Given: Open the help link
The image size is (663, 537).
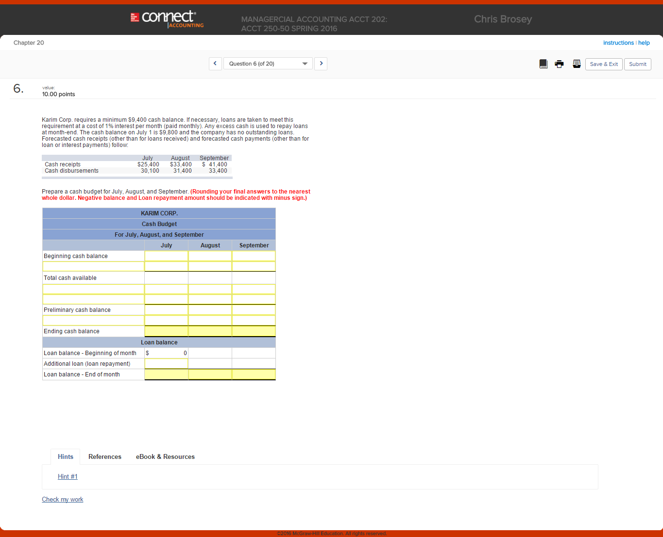Looking at the screenshot, I should (x=644, y=43).
